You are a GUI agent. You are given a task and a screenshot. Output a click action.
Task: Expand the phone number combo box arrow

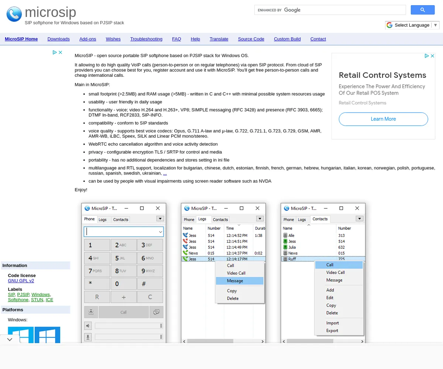coord(160,232)
